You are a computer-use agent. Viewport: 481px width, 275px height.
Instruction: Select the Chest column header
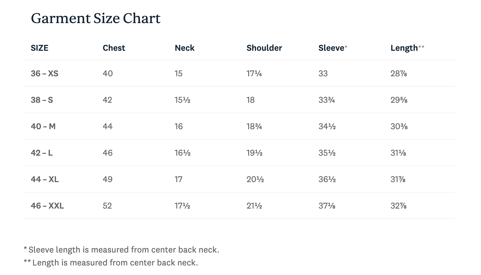tap(114, 48)
